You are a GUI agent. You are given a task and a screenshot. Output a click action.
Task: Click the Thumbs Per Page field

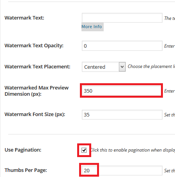point(122,170)
